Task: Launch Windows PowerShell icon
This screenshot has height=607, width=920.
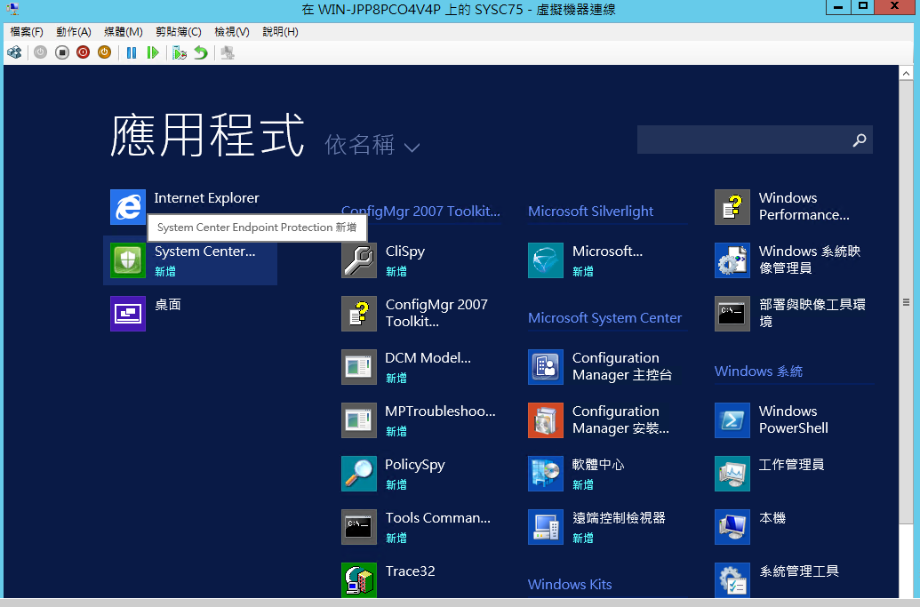Action: (732, 420)
